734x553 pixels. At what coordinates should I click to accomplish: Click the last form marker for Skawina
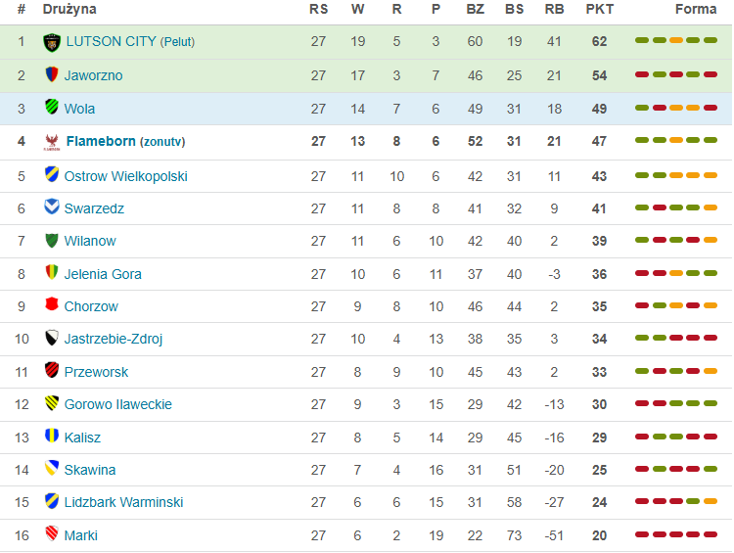(711, 470)
